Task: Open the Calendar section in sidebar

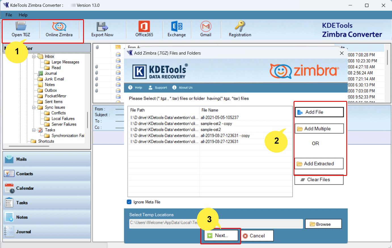Action: [x=47, y=188]
